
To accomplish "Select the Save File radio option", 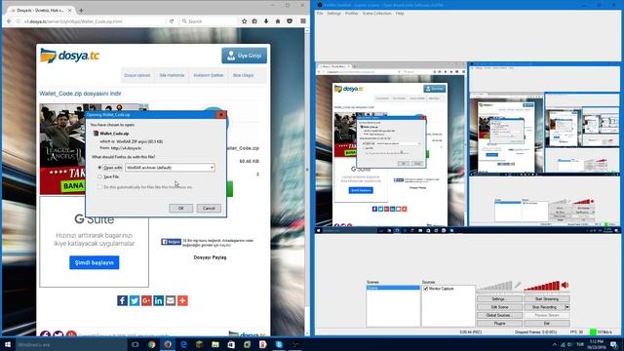I will click(x=99, y=176).
